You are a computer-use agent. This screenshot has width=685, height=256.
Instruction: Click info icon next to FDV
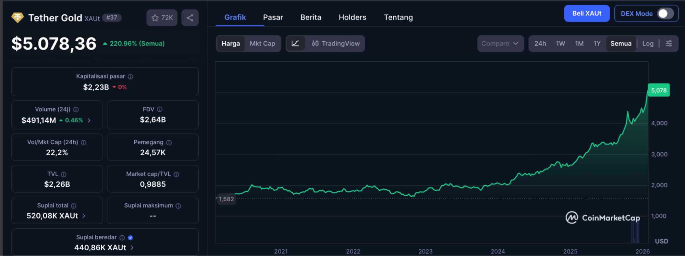tap(160, 109)
